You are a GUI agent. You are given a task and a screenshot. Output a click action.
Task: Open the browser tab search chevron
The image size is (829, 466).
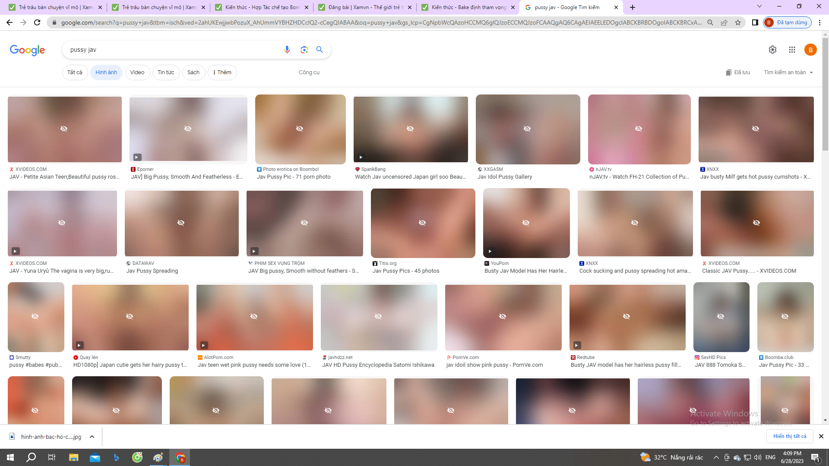click(759, 6)
